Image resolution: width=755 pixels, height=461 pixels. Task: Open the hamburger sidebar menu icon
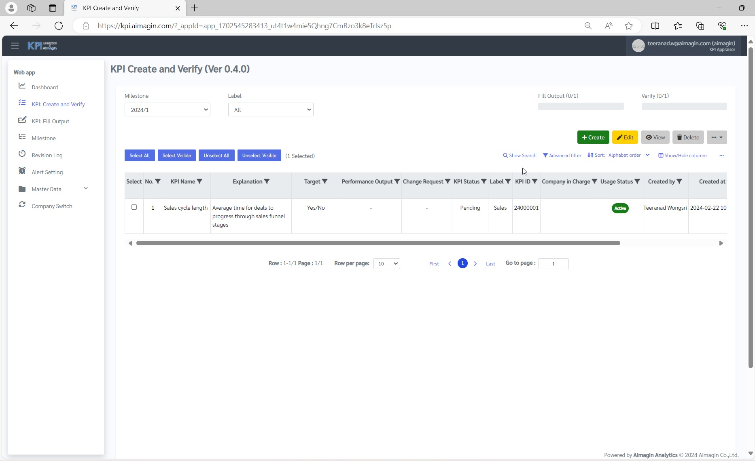[x=15, y=46]
